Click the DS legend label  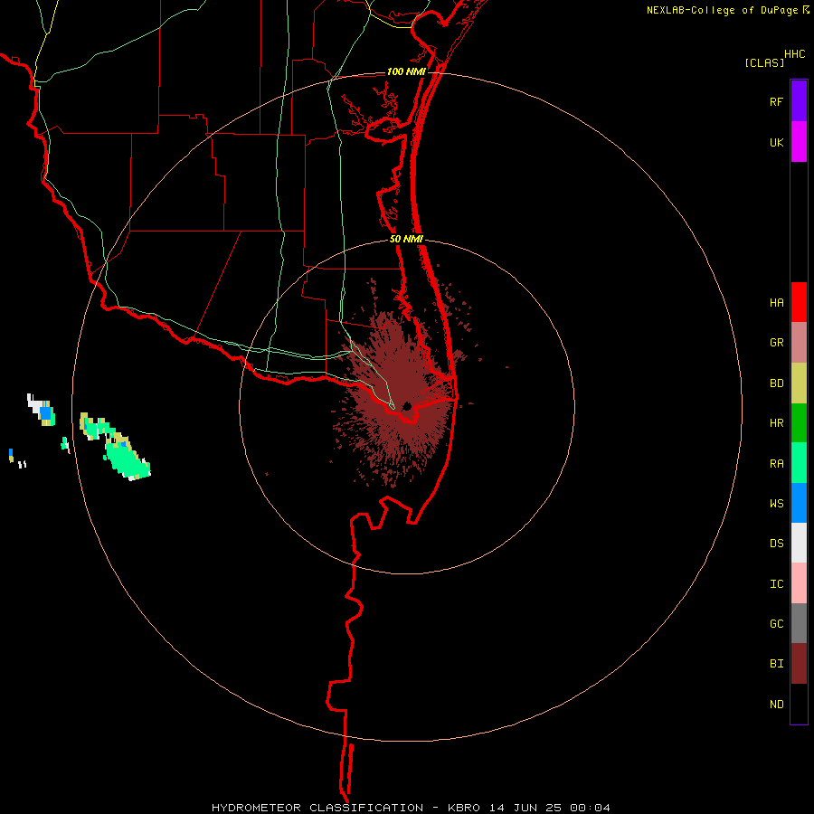(776, 544)
